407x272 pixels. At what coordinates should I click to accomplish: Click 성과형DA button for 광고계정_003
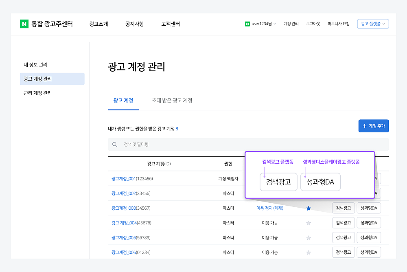[x=369, y=208]
